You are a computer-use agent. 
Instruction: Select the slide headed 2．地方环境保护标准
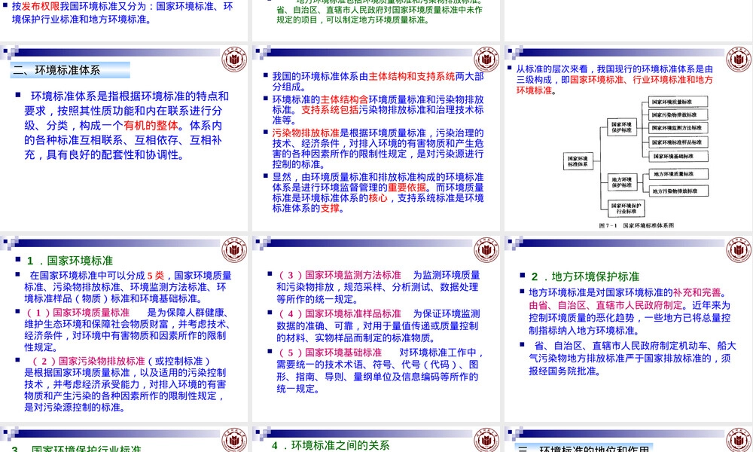pos(629,328)
